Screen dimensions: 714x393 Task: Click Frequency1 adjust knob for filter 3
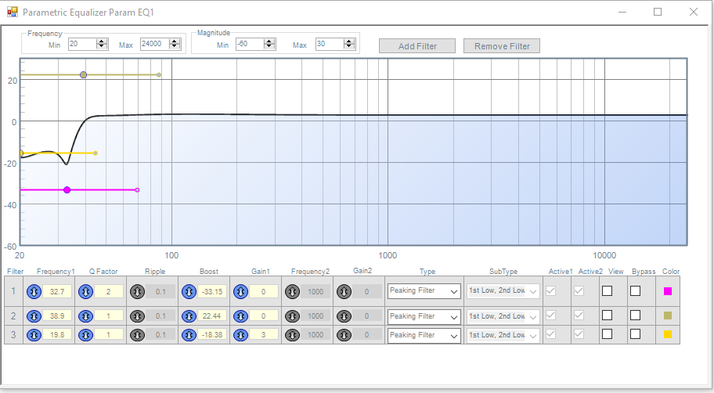point(34,335)
